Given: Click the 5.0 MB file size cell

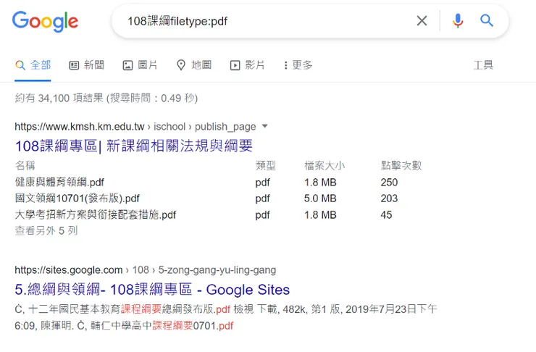Looking at the screenshot, I should (320, 198).
